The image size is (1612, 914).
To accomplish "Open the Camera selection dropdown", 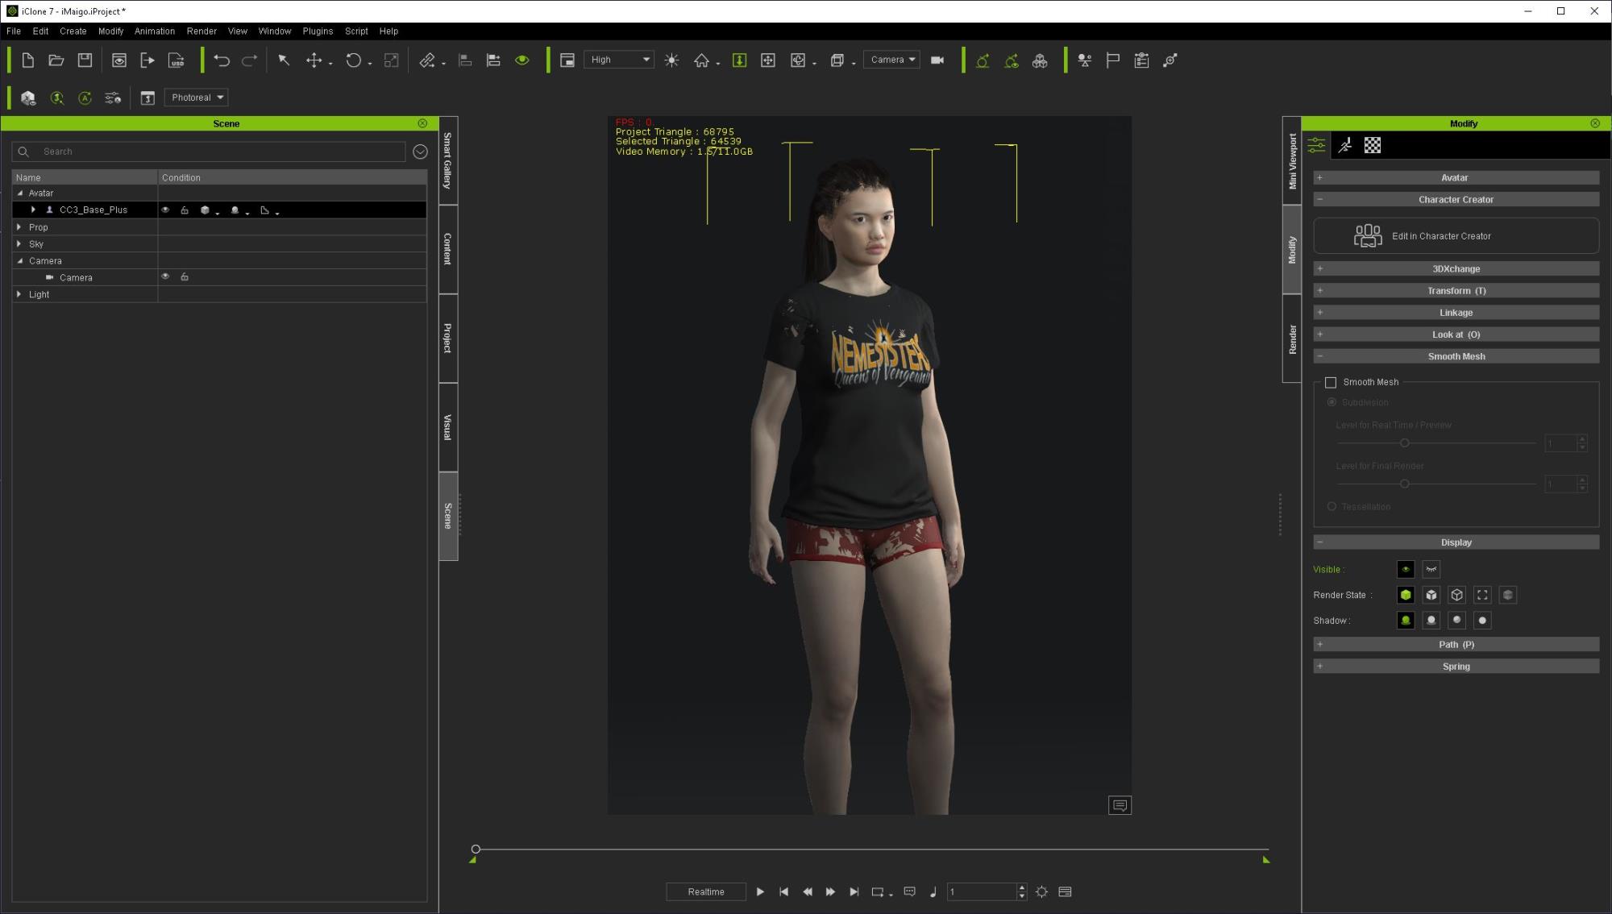I will pyautogui.click(x=891, y=60).
